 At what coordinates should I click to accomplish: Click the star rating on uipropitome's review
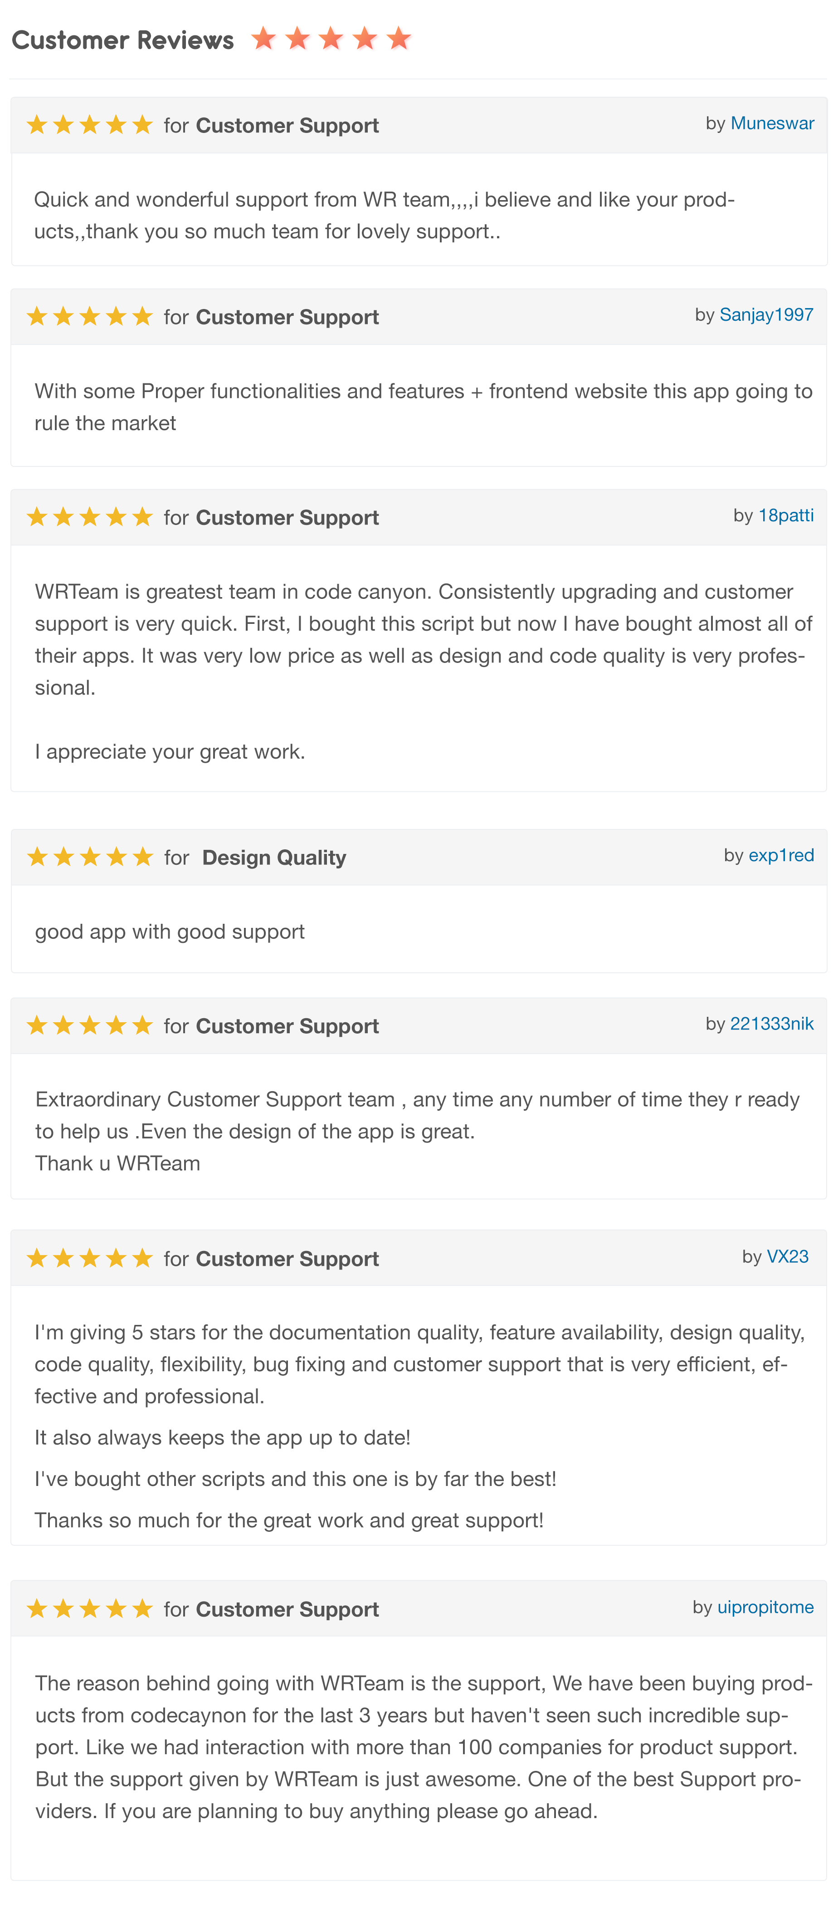click(89, 1609)
